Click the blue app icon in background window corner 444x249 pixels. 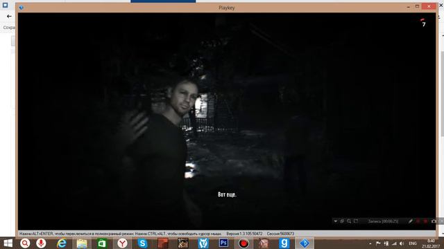coord(5,5)
